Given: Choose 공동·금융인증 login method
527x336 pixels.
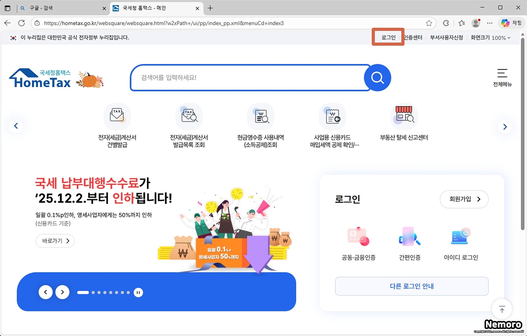Looking at the screenshot, I should coord(358,243).
